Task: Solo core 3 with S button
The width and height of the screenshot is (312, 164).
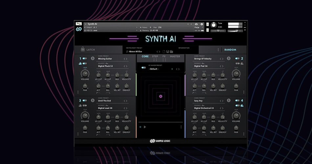Action: click(93, 100)
